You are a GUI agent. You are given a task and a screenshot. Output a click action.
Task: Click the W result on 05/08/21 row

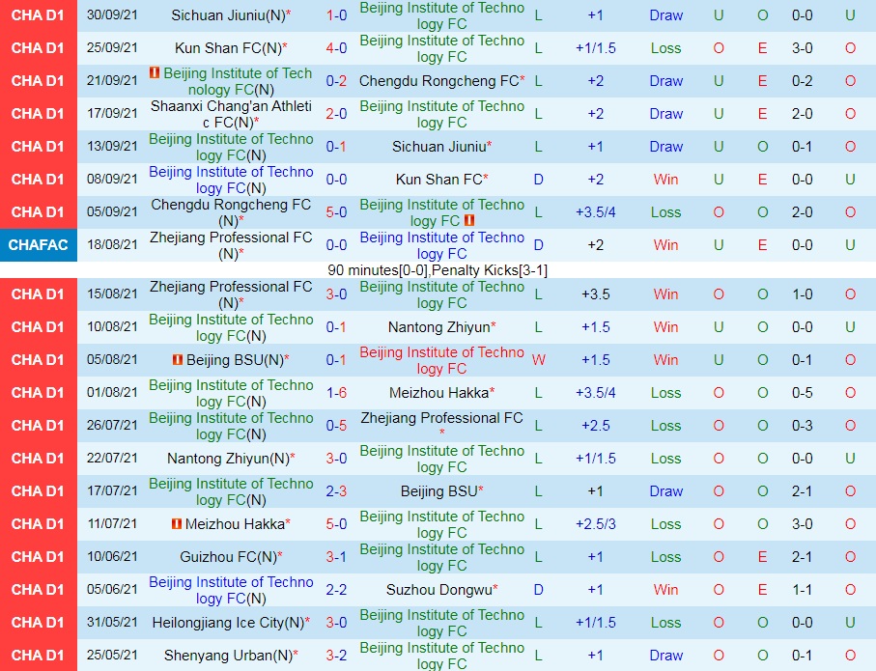point(539,360)
